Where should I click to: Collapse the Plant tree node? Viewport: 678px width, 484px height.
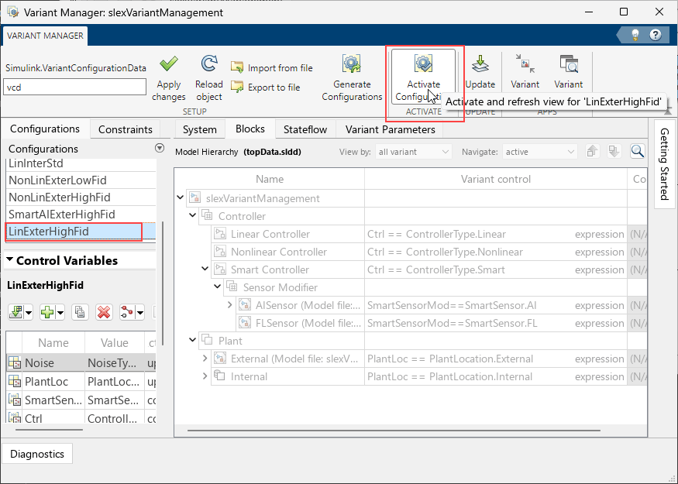coord(193,340)
